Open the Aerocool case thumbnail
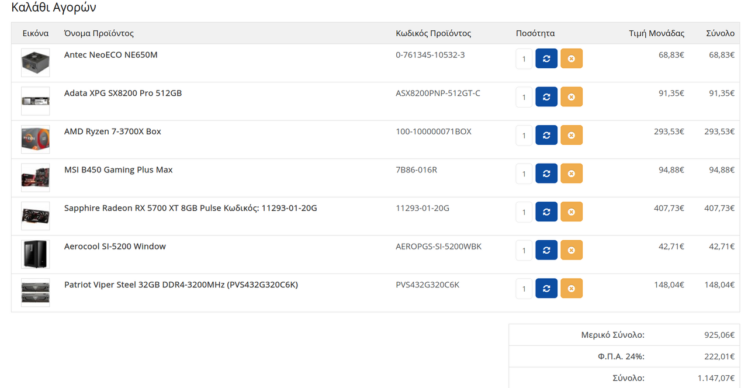Viewport: 748px width, 388px height. 35,254
